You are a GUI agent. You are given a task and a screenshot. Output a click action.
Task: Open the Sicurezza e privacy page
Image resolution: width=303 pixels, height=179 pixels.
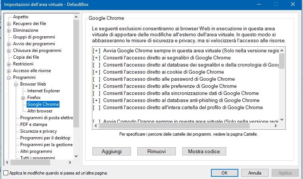39,131
